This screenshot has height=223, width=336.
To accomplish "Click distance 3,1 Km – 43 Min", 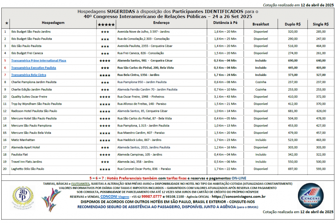I will (225, 97).
